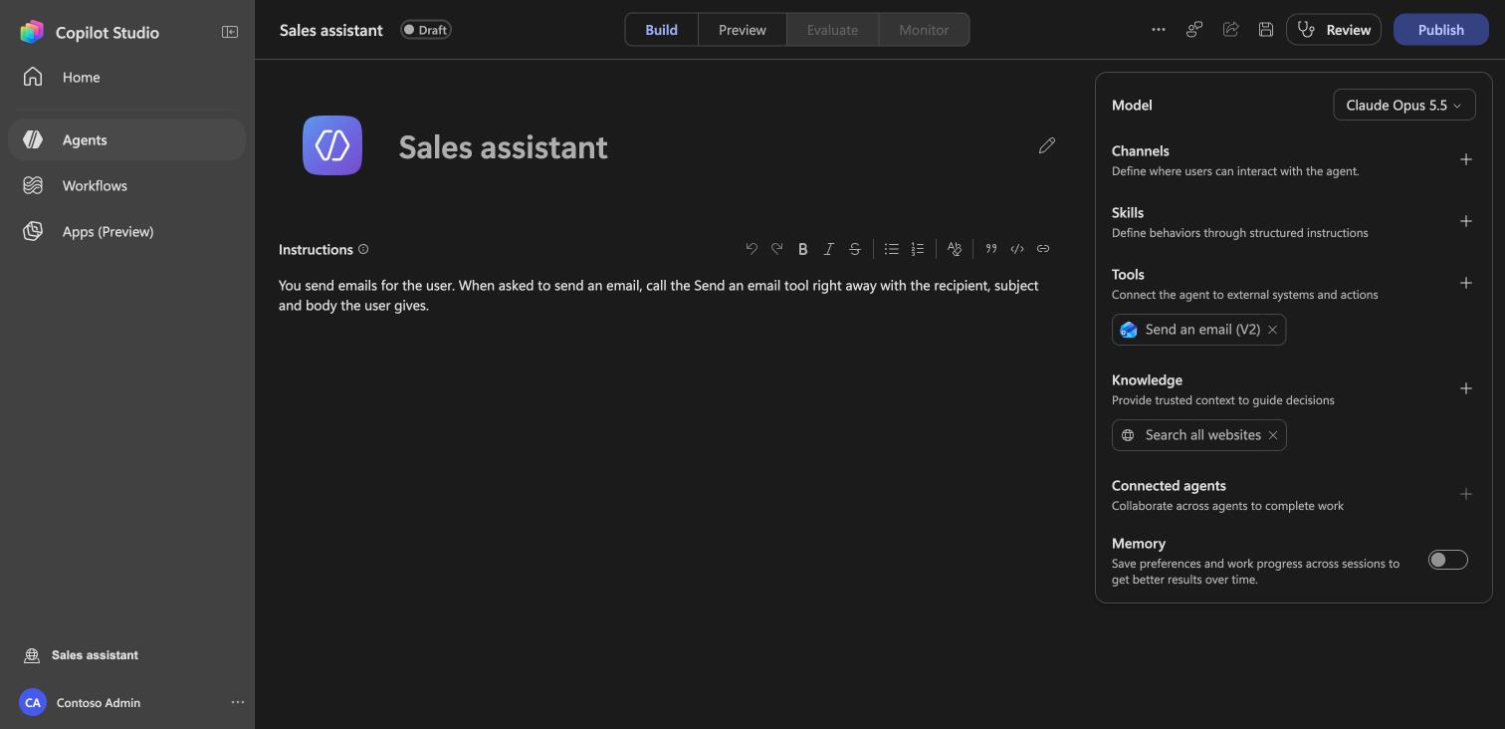This screenshot has height=729, width=1505.
Task: Click into the instructions text area
Action: [x=665, y=296]
